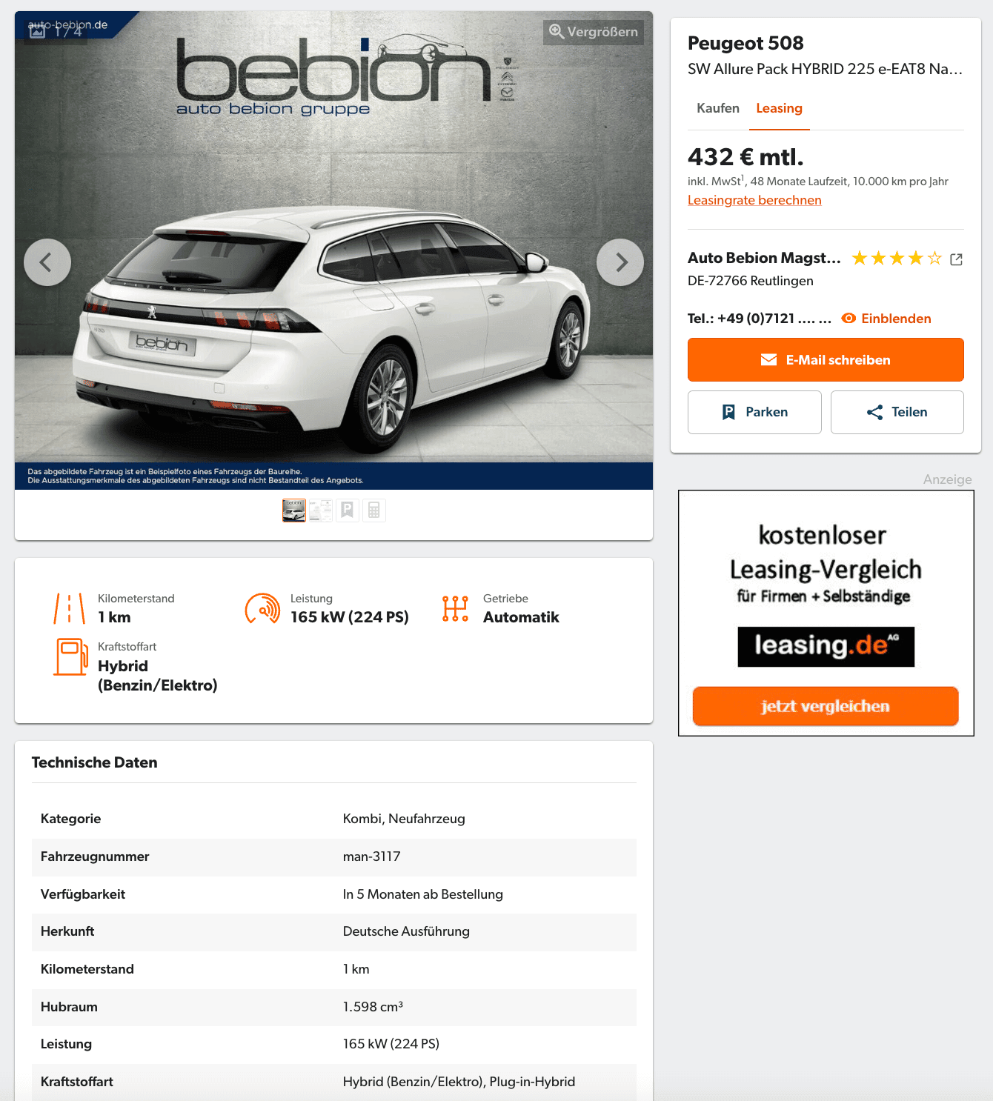The height and width of the screenshot is (1101, 993).
Task: Click the leasing.de logo in the advertisement
Action: tap(826, 647)
